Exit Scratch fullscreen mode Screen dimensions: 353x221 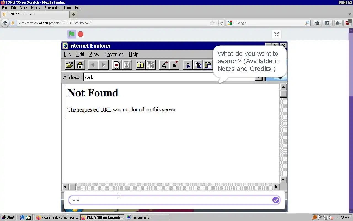click(x=277, y=34)
